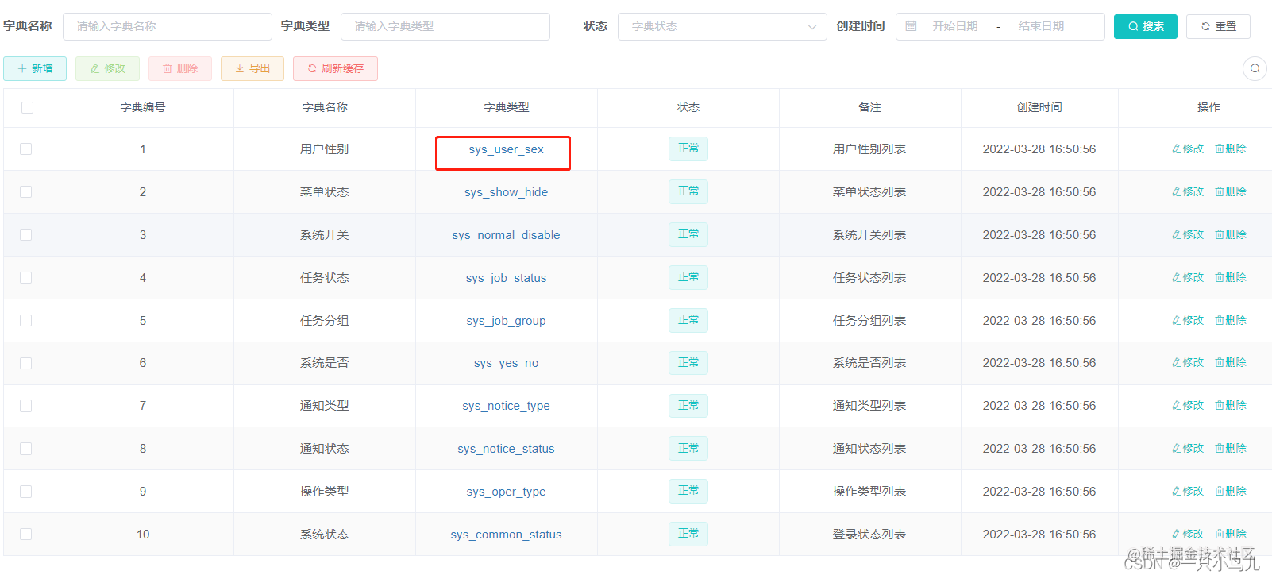Edit the 系统开关 dictionary row
The image size is (1272, 579).
1188,234
